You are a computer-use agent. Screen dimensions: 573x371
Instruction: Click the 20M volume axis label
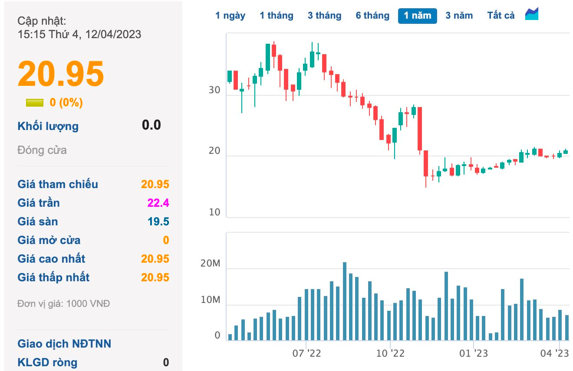[x=211, y=264]
